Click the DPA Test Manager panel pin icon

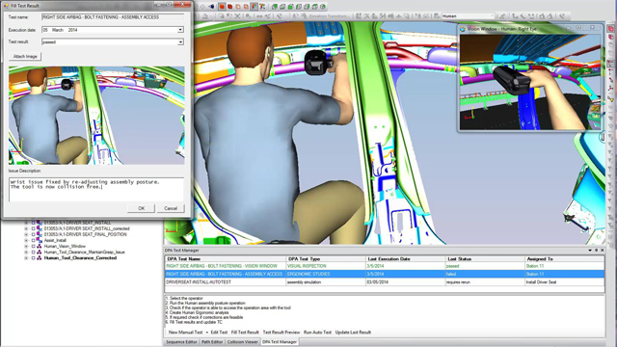(x=596, y=251)
